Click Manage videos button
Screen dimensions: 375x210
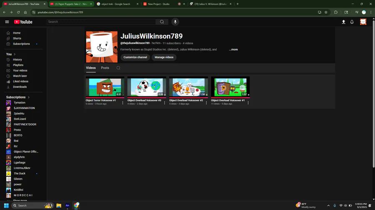(x=164, y=57)
